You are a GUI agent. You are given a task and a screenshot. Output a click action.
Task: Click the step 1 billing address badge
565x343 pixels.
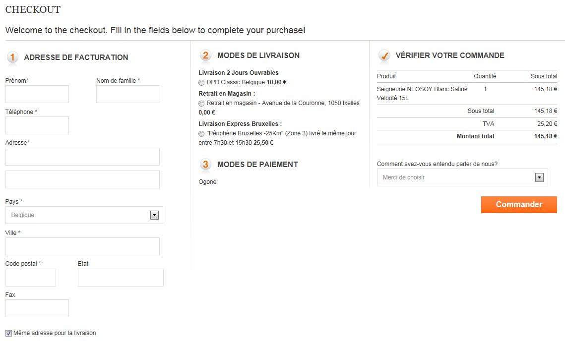pos(12,57)
